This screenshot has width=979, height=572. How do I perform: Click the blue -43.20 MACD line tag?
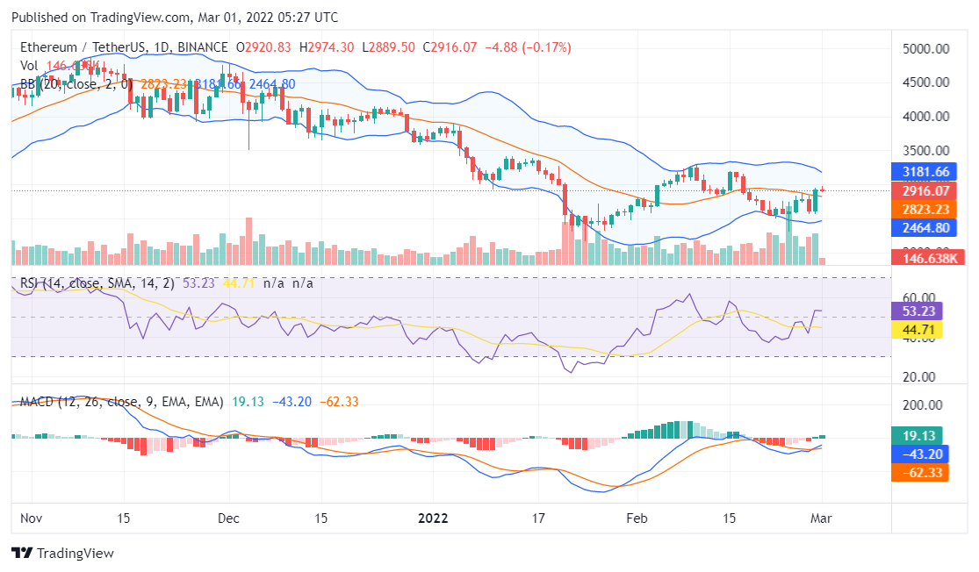[x=918, y=454]
